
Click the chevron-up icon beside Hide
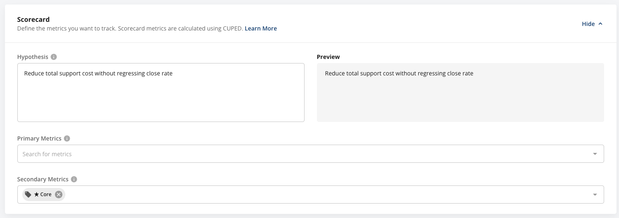(x=600, y=24)
